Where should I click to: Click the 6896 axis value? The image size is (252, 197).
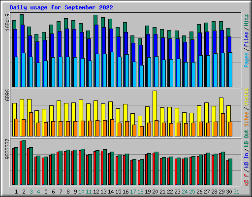click(x=7, y=95)
